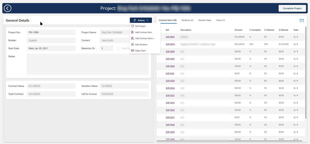This screenshot has height=144, width=310.
Task: Open contract item SCP-0133
Action: (x=170, y=95)
